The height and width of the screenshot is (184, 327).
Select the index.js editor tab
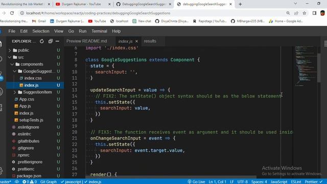pos(125,41)
